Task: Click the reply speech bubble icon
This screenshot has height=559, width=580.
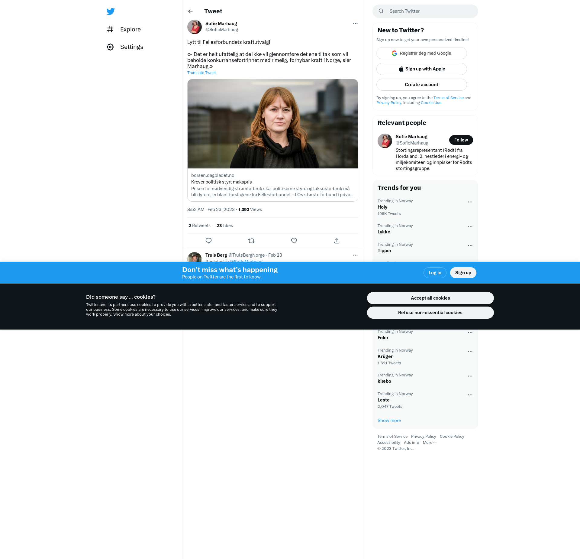Action: [208, 241]
